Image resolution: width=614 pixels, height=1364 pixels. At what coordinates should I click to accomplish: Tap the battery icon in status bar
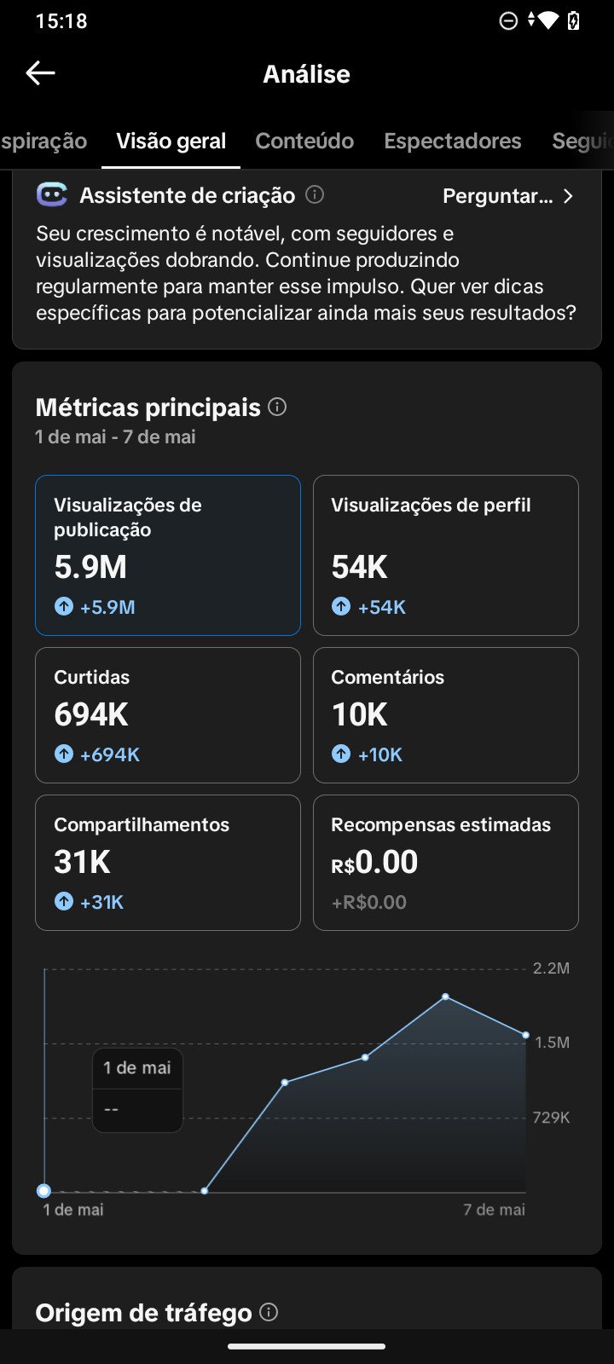tap(574, 20)
